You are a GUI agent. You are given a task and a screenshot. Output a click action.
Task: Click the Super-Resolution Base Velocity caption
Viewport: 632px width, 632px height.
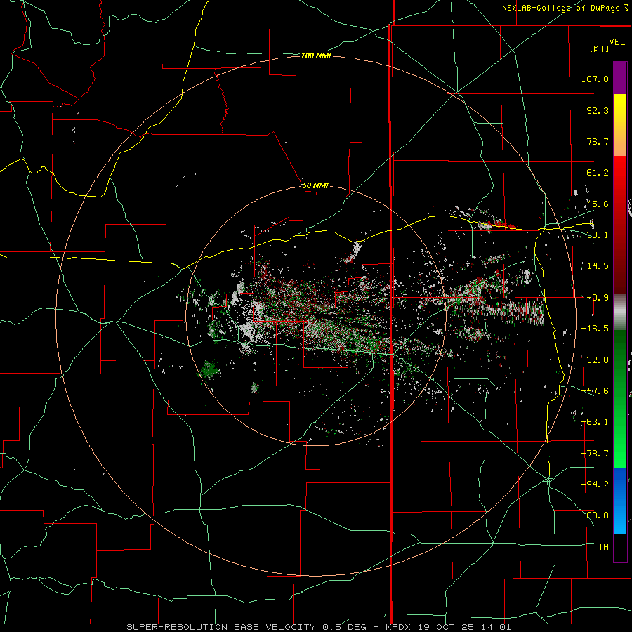click(x=319, y=627)
